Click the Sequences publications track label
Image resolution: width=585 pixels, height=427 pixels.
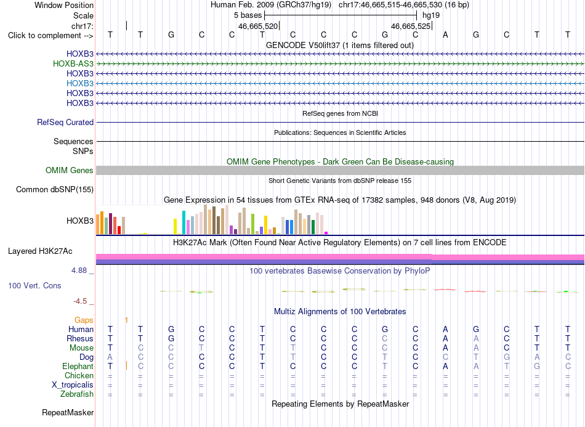pos(73,142)
